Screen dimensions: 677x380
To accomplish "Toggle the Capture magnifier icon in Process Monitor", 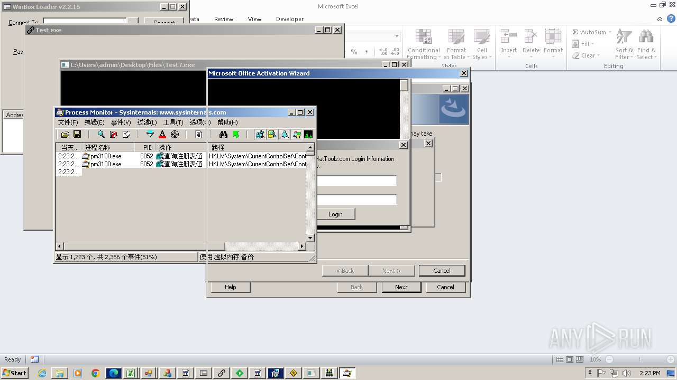I will 101,135.
